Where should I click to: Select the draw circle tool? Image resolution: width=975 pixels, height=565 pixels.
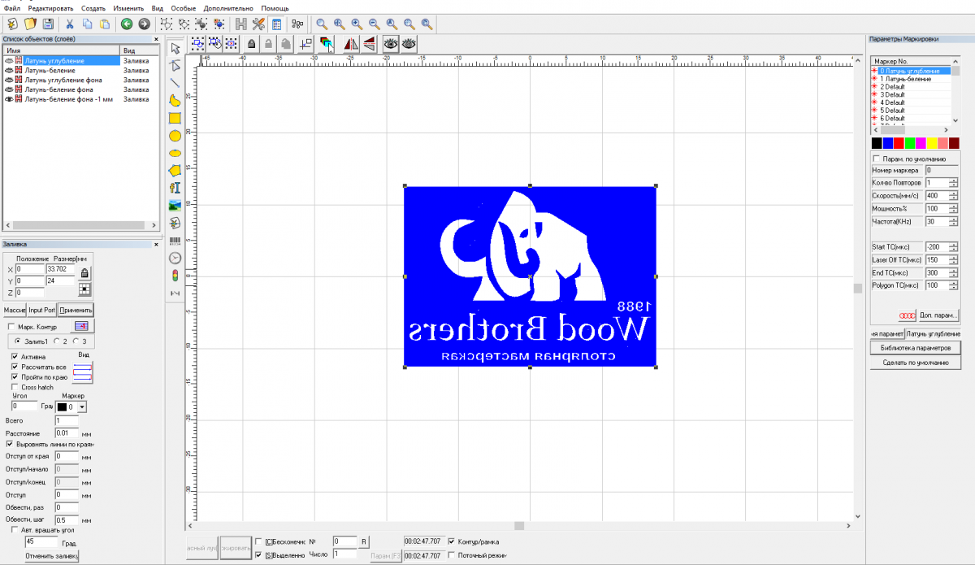tap(174, 136)
